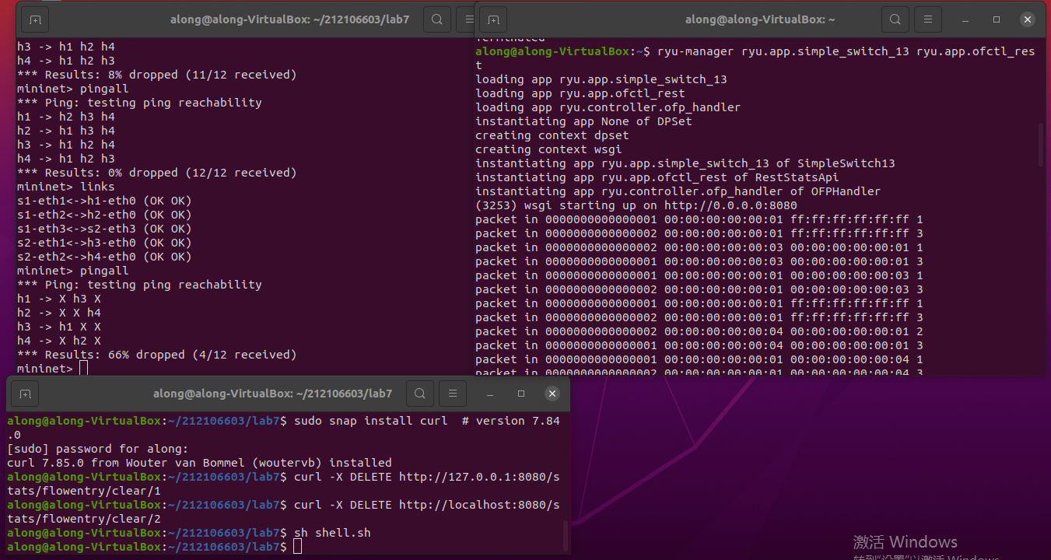The height and width of the screenshot is (560, 1051).
Task: Open the hamburger menu of the top-left lab7 terminal
Action: [467, 19]
